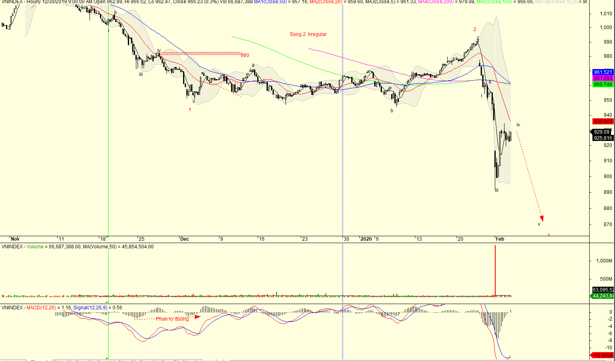Click the red -12.0268 MACD value label

602,355
